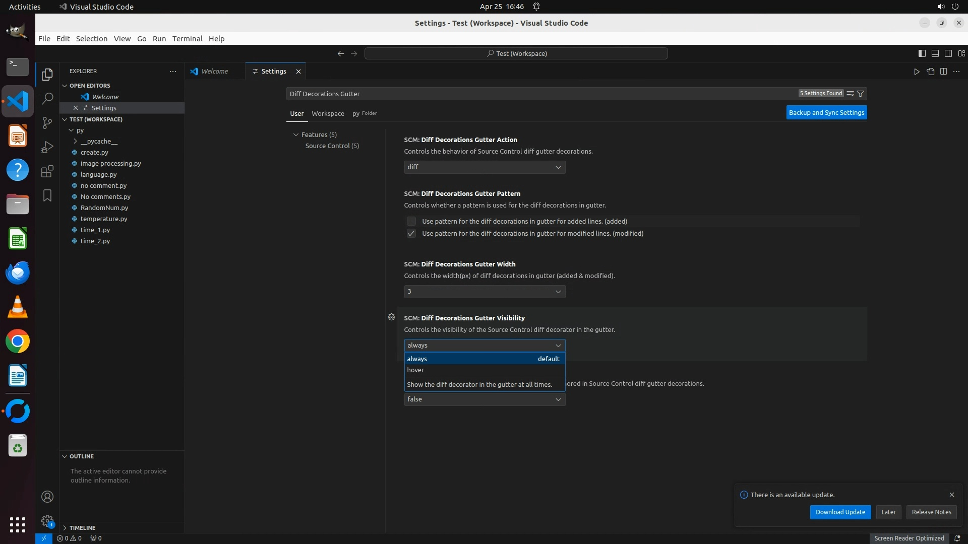Open the Accounts icon in activity bar

coord(47,497)
